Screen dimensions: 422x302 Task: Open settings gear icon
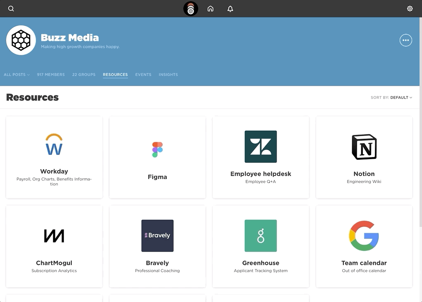(x=410, y=9)
